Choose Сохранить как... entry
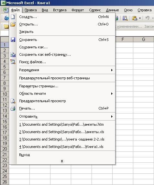This screenshot has width=154, height=185. click(x=62, y=47)
